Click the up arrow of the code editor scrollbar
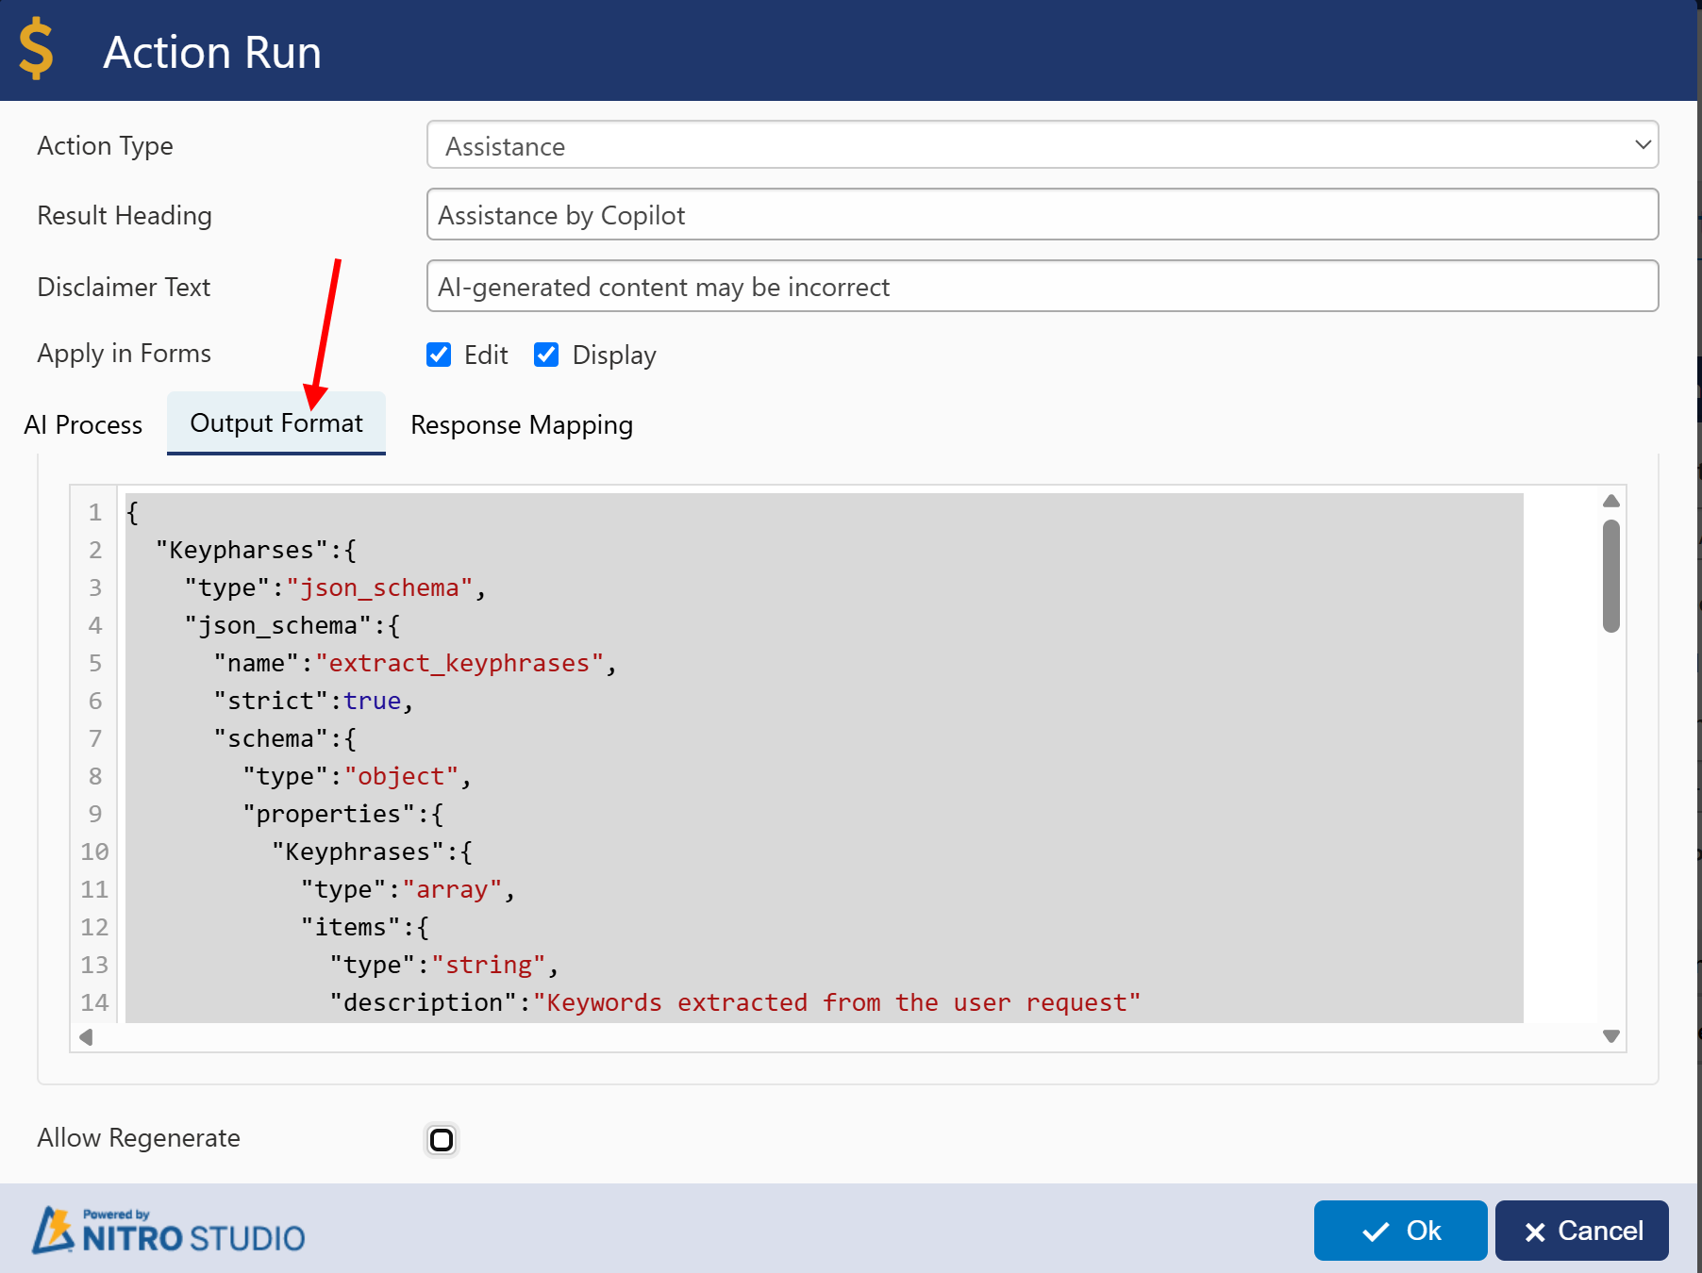The width and height of the screenshot is (1702, 1273). click(x=1611, y=502)
